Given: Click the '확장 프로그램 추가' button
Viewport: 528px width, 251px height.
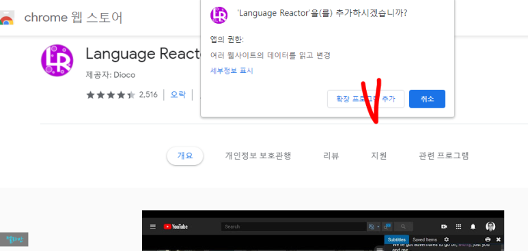Looking at the screenshot, I should click(365, 99).
